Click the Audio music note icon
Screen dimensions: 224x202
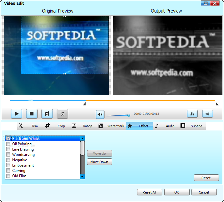[156, 126]
